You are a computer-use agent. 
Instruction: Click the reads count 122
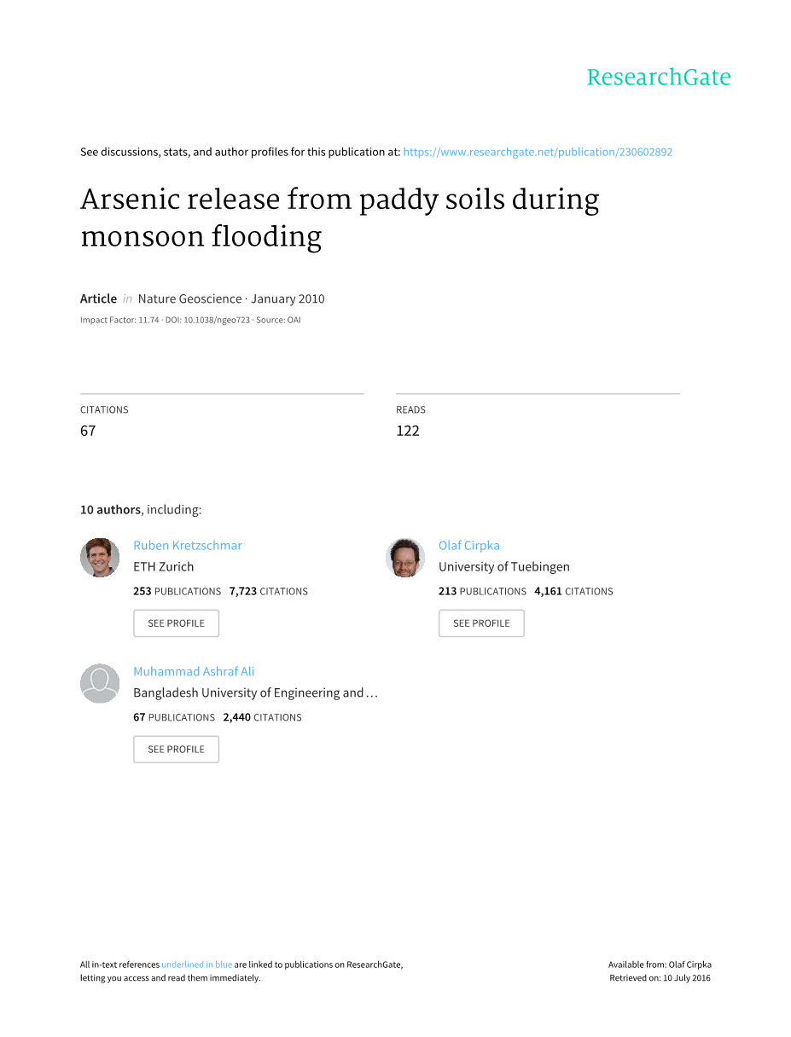pos(408,431)
